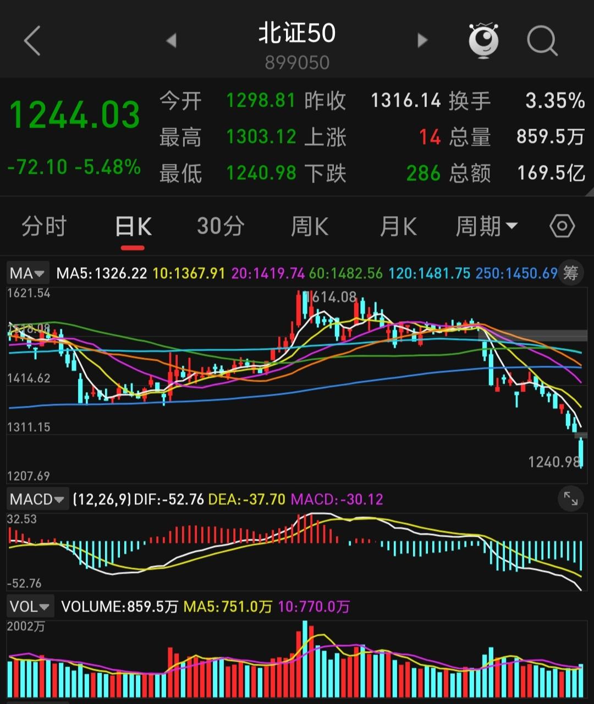Open the 周期 period dropdown
This screenshot has height=704, width=594.
[487, 227]
